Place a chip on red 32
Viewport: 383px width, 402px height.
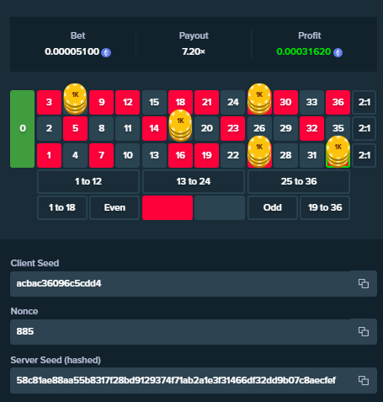[311, 128]
